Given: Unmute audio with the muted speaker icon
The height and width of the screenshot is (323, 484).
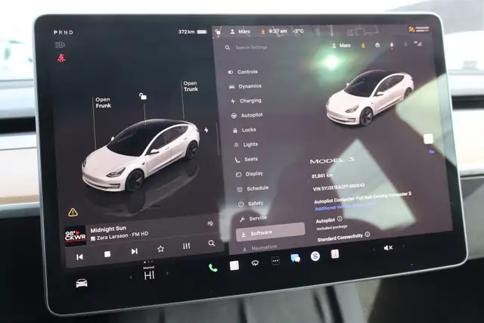Looking at the screenshot, I should [388, 247].
